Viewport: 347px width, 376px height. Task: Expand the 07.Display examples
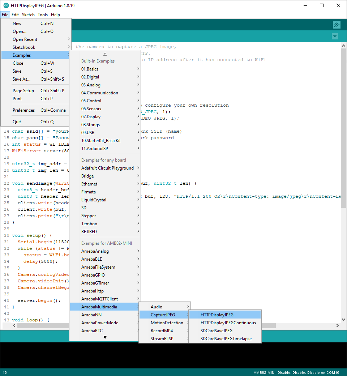[x=105, y=116]
